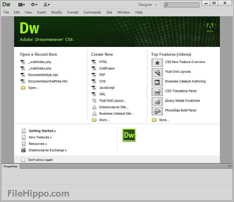
Task: Create a new Fluid Grid Layout...
Action: click(113, 101)
